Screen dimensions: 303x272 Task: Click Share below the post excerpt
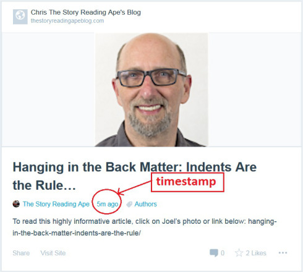21,253
